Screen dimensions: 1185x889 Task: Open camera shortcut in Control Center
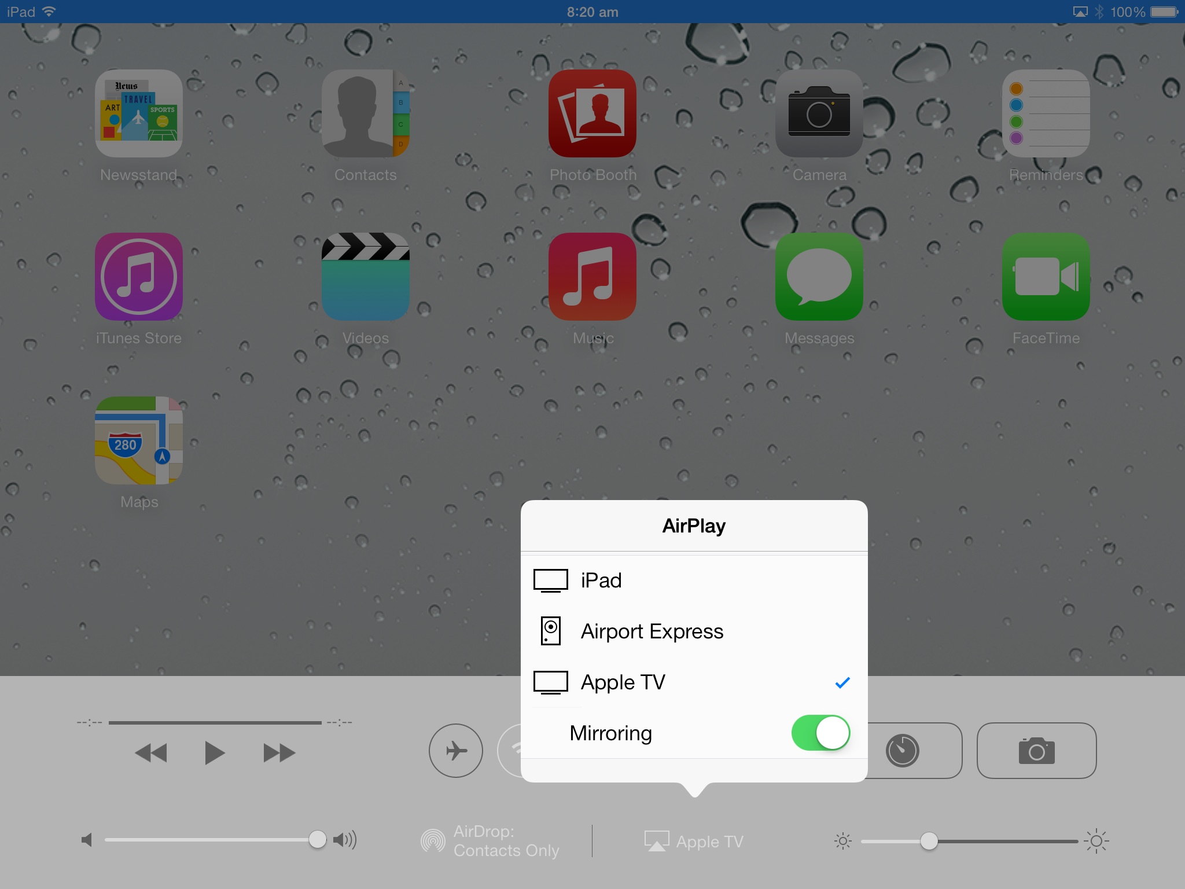coord(1036,751)
